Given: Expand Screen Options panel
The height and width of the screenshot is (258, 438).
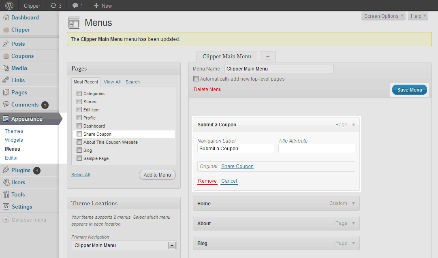Looking at the screenshot, I should [x=383, y=16].
